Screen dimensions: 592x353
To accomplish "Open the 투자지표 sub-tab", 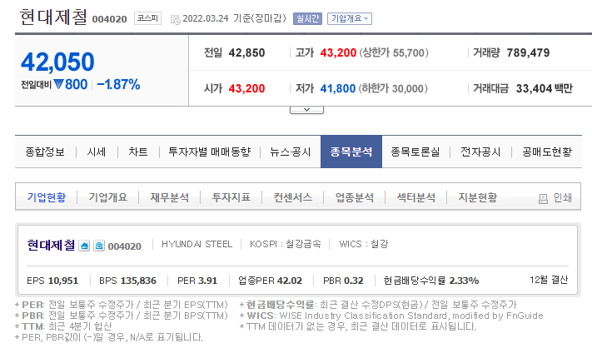I will pos(231,197).
